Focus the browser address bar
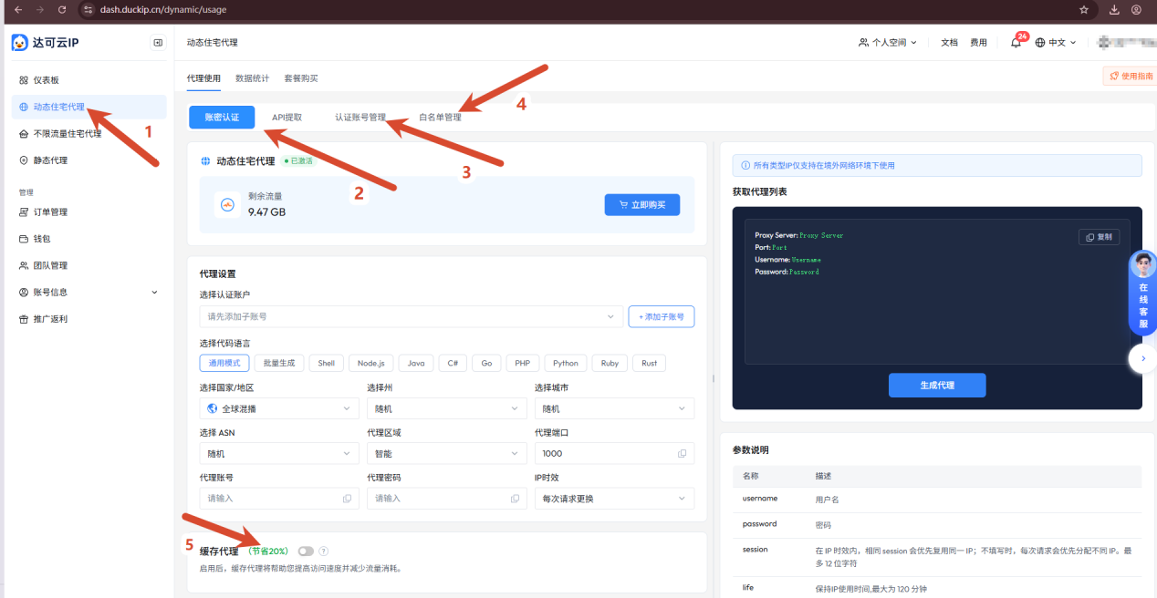Viewport: 1157px width, 598px height. click(x=584, y=9)
